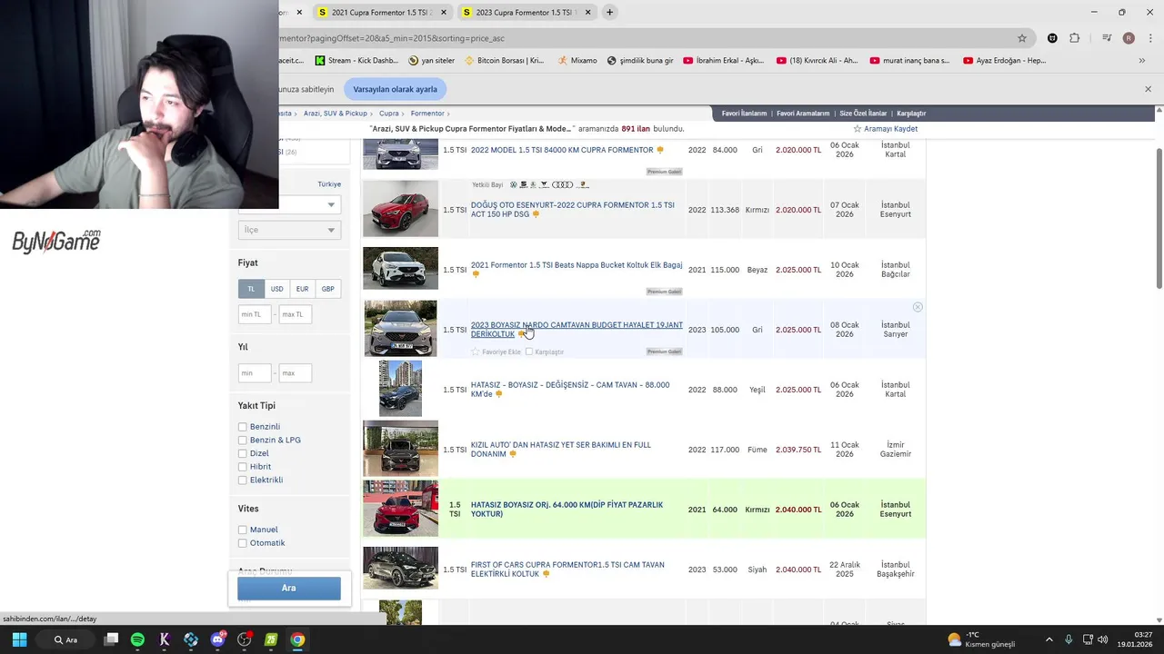Open Task View from the taskbar
1164x654 pixels.
click(111, 639)
